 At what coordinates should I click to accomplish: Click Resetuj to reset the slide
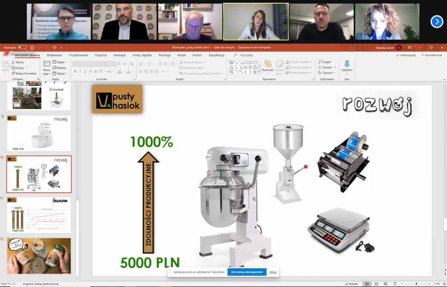click(x=59, y=68)
